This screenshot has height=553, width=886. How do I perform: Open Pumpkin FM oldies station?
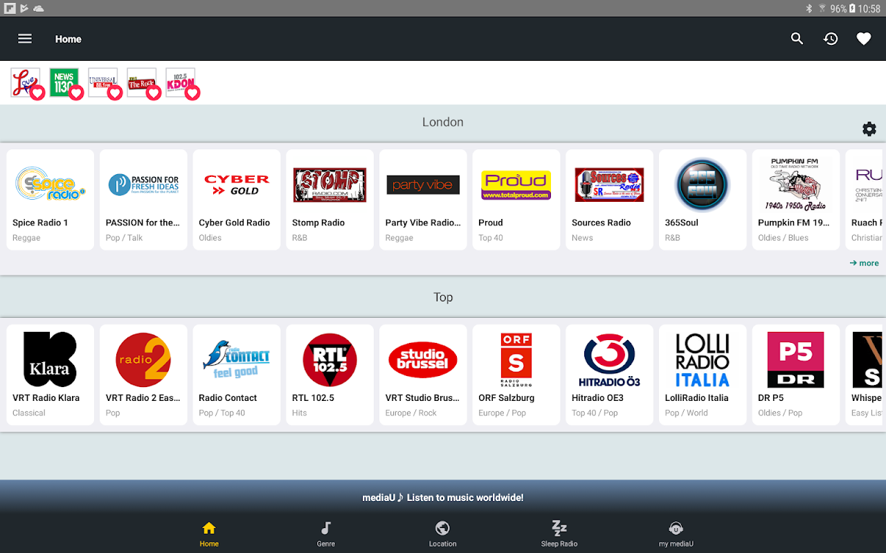(x=796, y=200)
